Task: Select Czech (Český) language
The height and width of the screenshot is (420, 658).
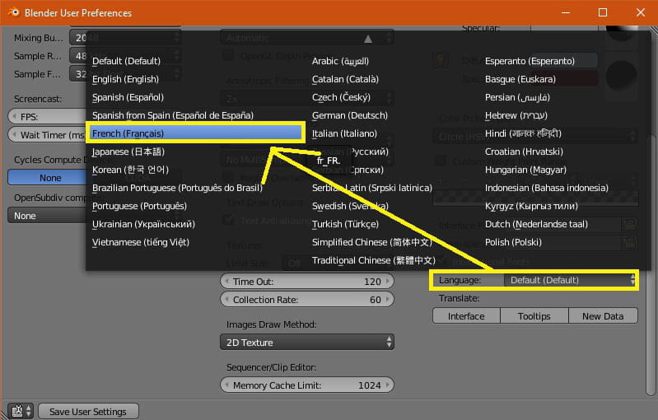Action: 341,97
